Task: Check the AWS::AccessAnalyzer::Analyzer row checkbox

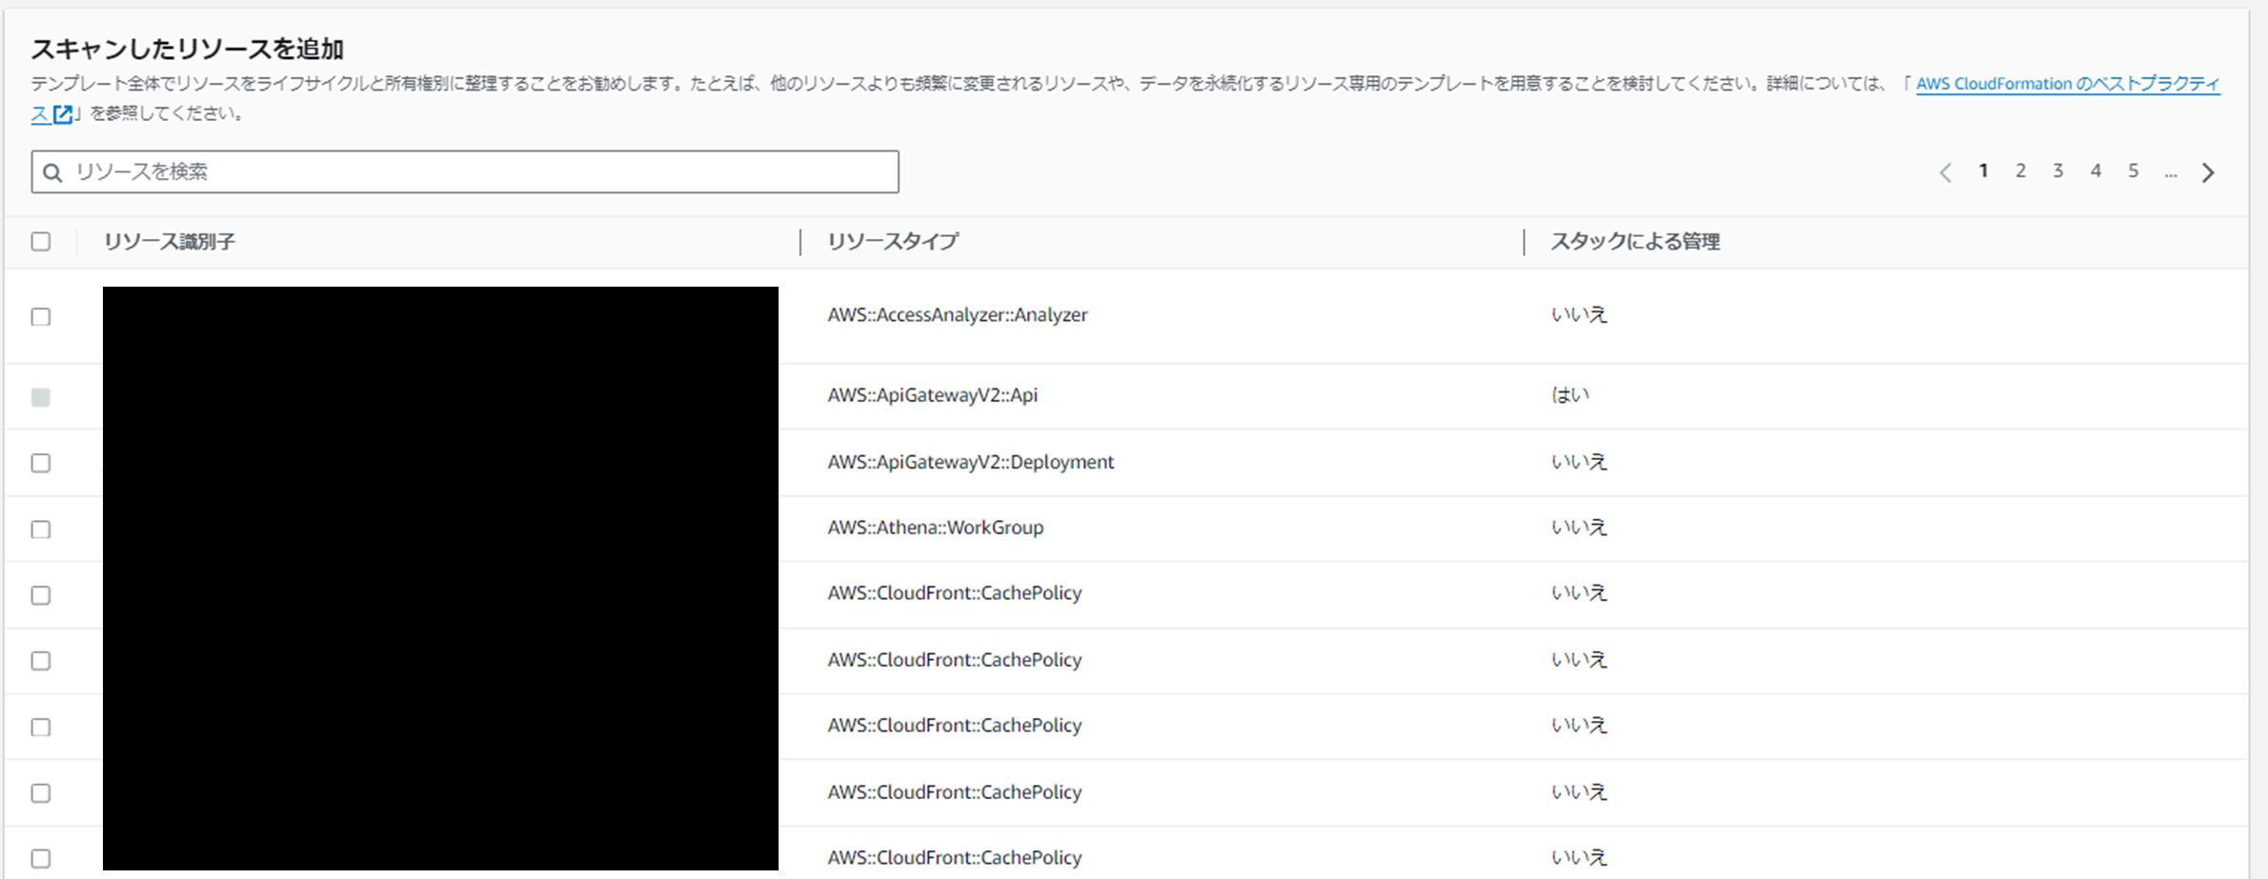Action: pos(41,317)
